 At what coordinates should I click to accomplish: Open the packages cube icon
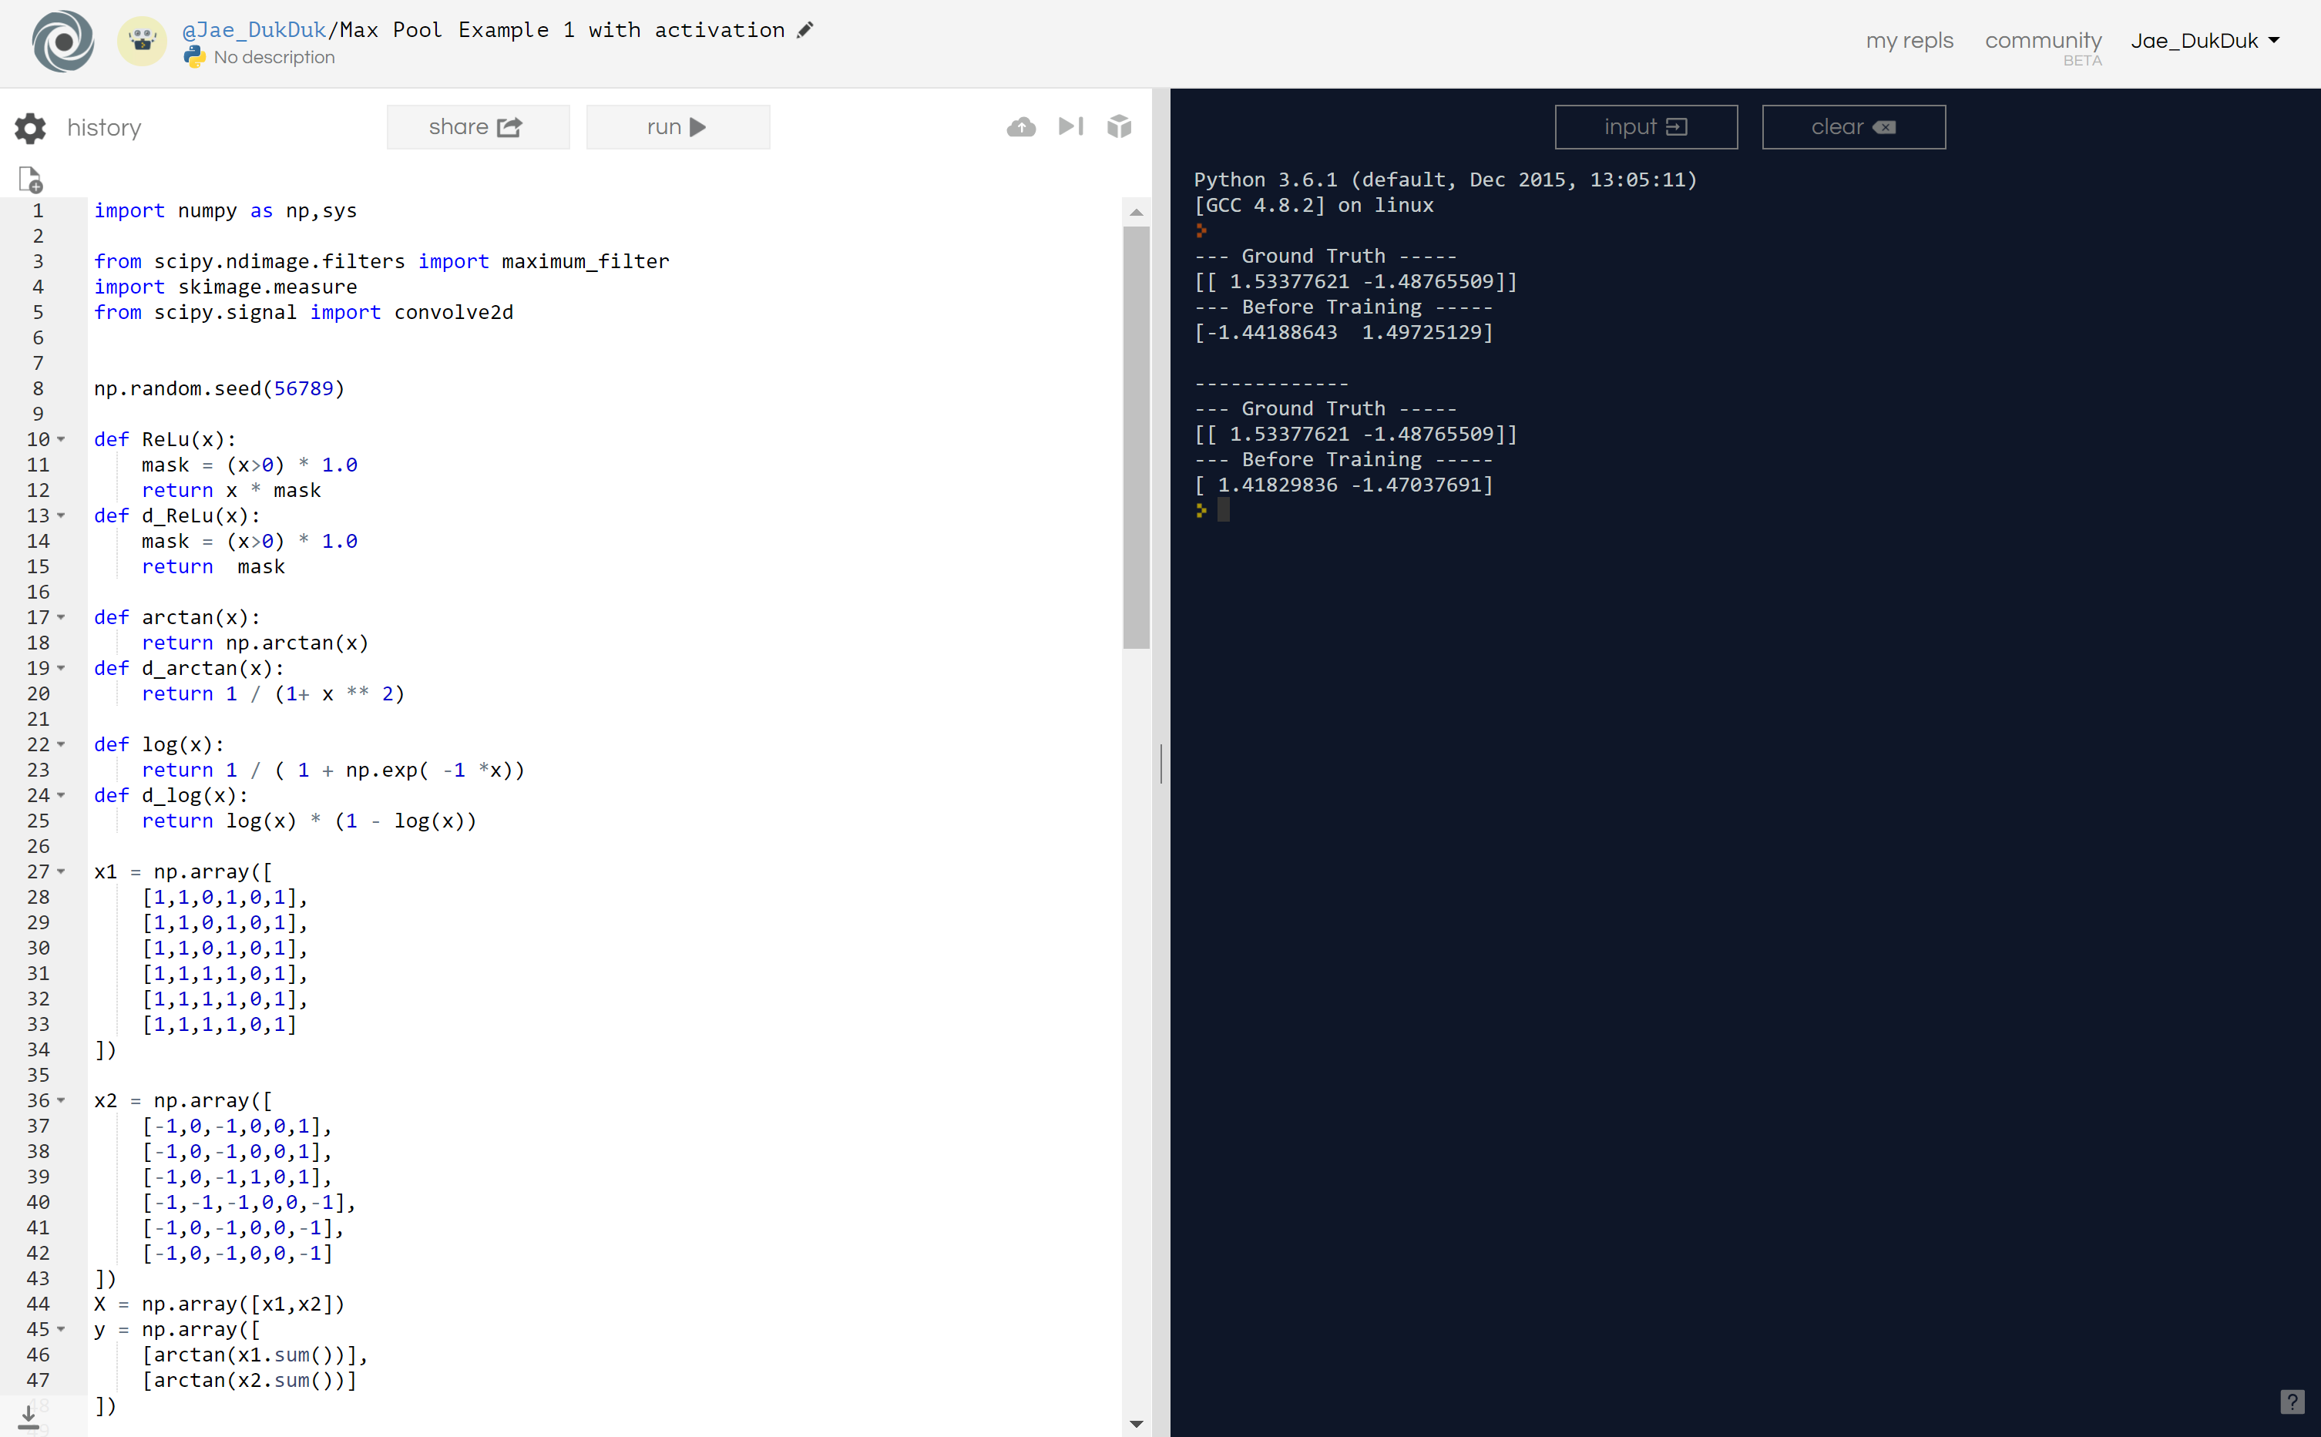coord(1119,126)
